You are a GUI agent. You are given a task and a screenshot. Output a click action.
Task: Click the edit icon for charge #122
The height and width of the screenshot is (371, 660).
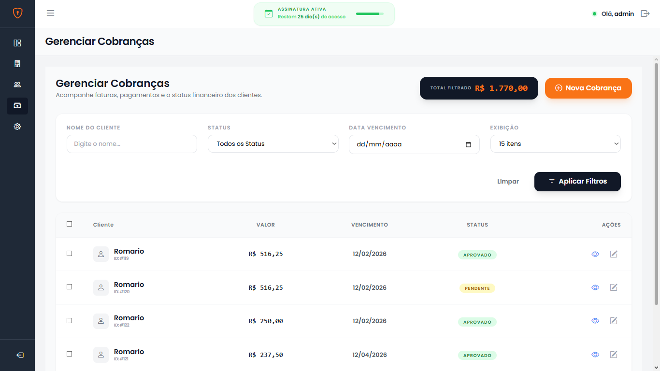coord(614,321)
